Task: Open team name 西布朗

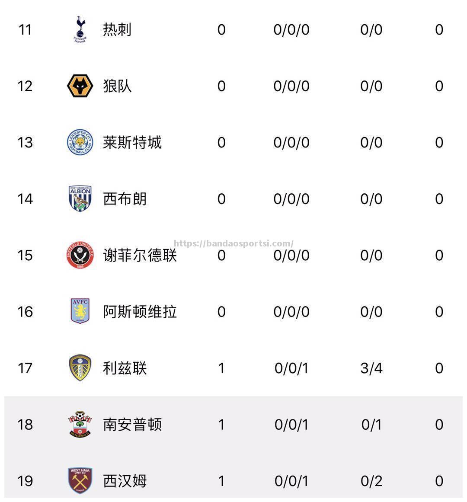Action: [x=125, y=199]
